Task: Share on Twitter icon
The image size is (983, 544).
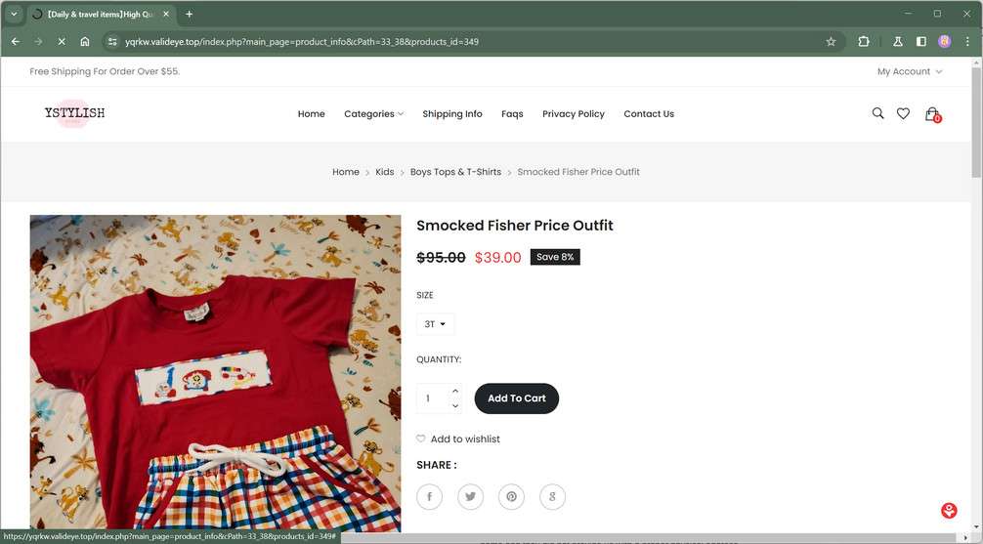Action: click(x=470, y=496)
